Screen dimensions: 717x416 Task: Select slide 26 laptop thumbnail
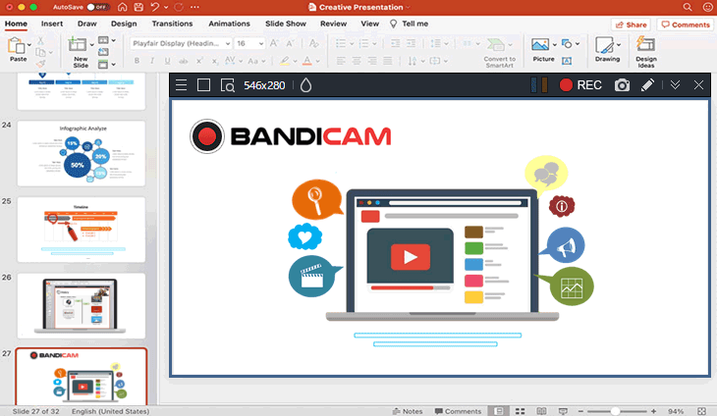tap(82, 306)
